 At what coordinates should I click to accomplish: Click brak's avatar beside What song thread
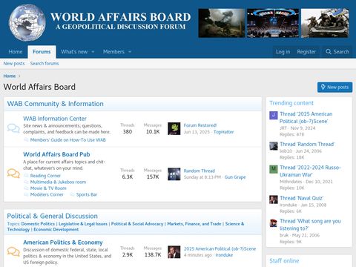274,223
